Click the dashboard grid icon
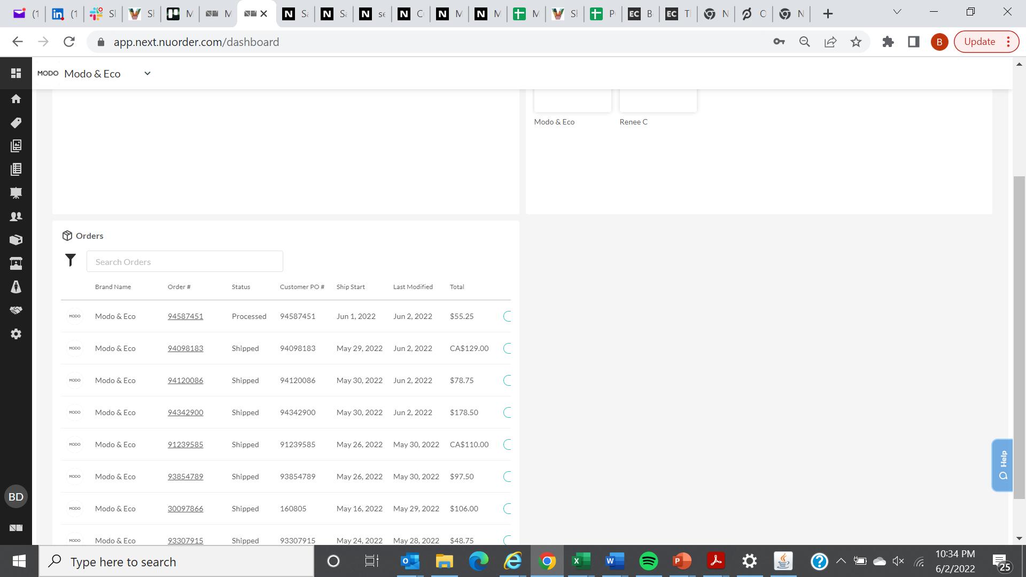 pos(16,73)
